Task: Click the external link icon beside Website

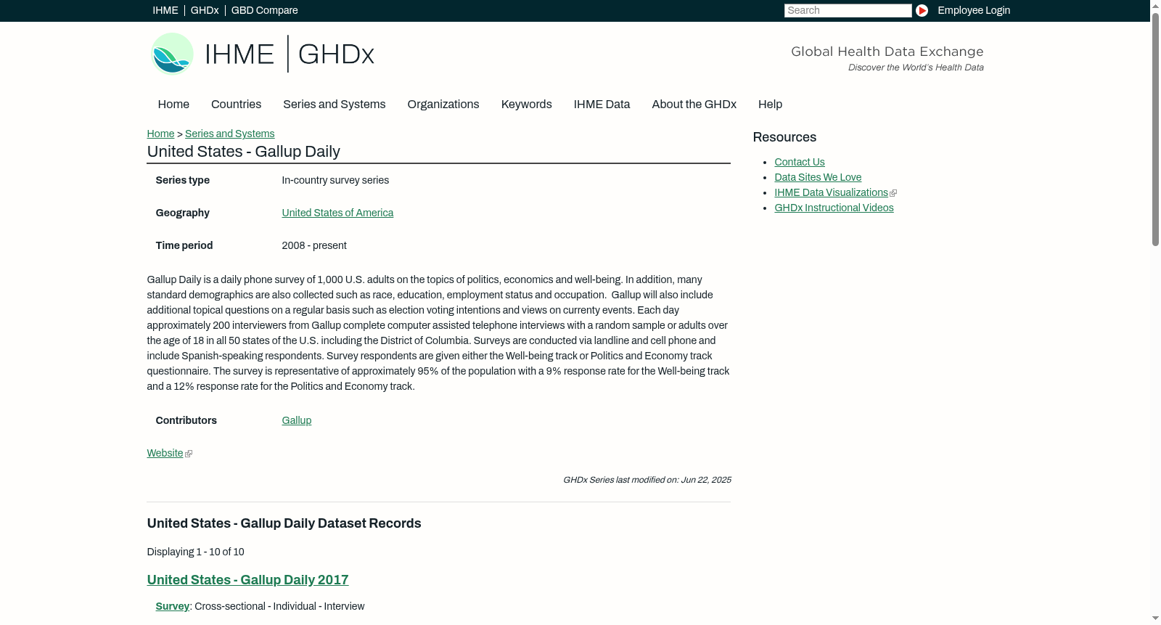Action: (189, 454)
